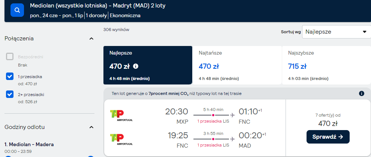
Task: Click airplane icon on FNC to MAD route
Action: (x=233, y=139)
